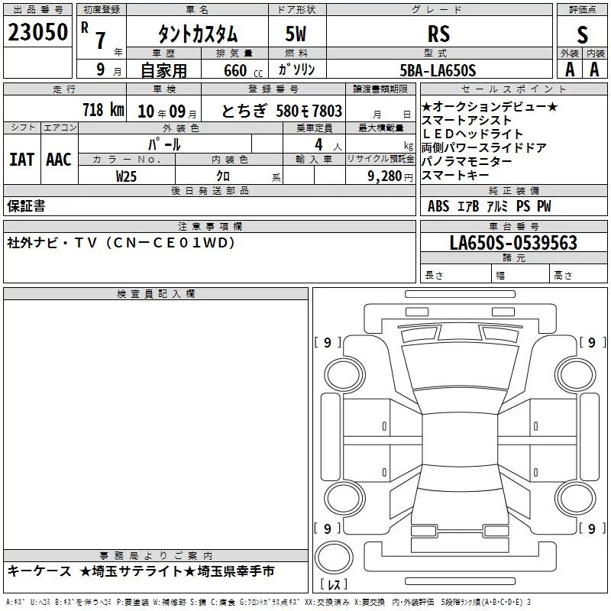Click アルミ in the genuine equipment row

click(498, 206)
